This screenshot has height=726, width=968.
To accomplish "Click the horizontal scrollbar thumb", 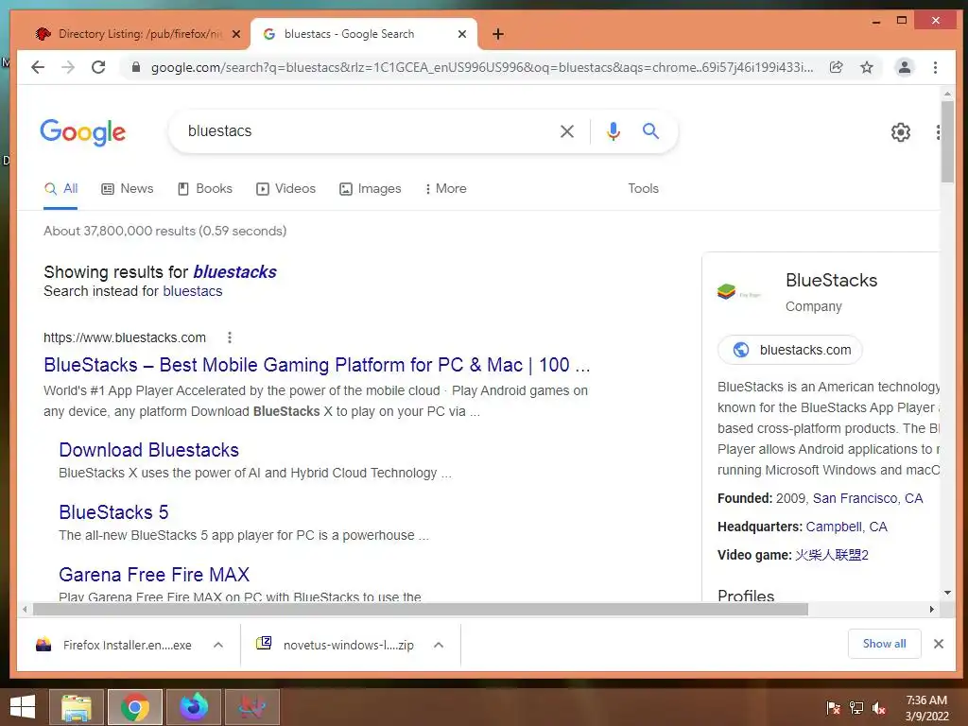I will click(x=421, y=610).
